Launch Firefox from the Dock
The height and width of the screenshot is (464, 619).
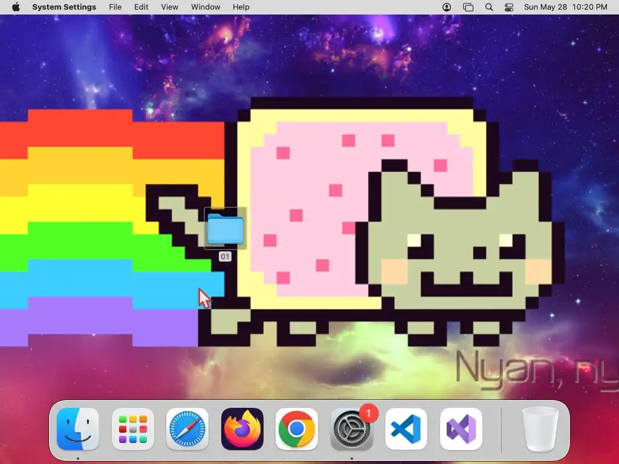pyautogui.click(x=242, y=430)
